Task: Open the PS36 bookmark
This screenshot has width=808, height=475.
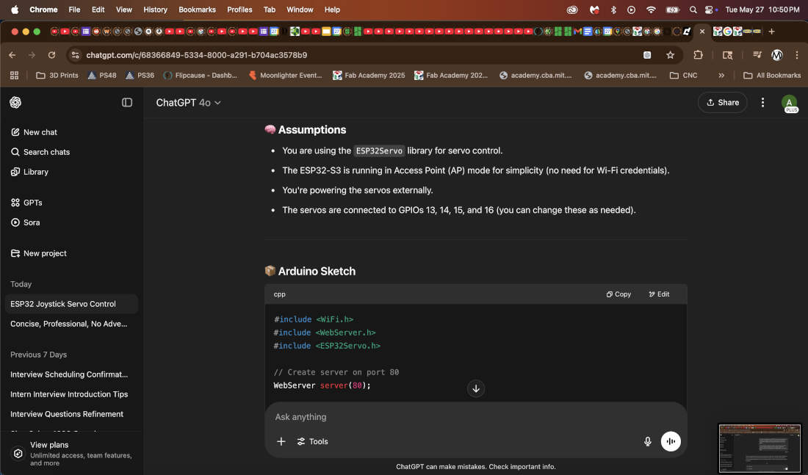Action: point(140,75)
